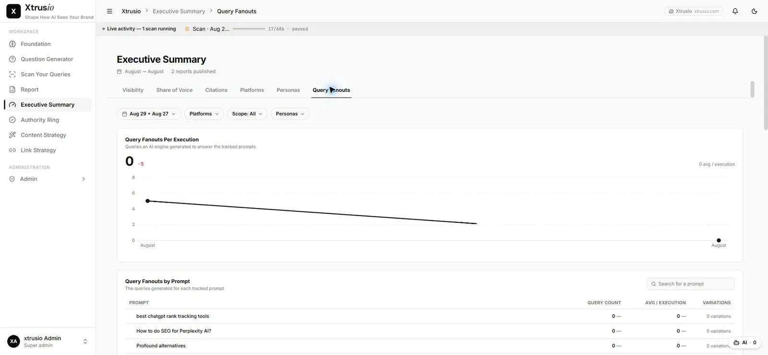The height and width of the screenshot is (355, 768).
Task: Click the magnifier icon in prompt search
Action: coord(653,284)
